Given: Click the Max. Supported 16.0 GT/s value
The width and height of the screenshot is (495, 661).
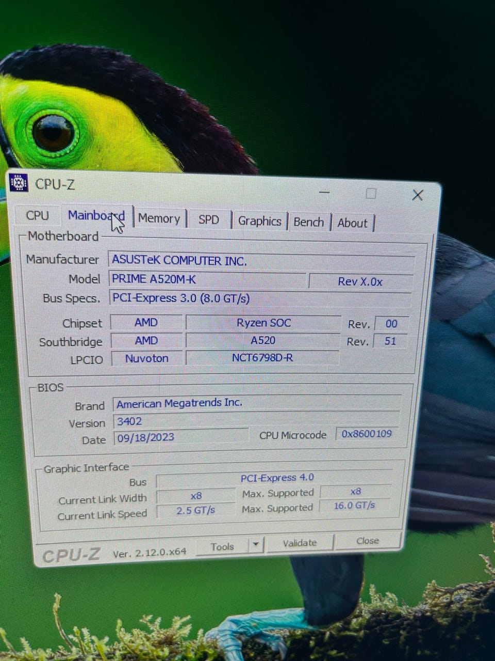Looking at the screenshot, I should point(354,505).
